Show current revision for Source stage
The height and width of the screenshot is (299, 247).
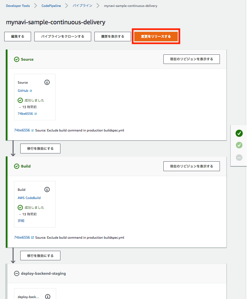pyautogui.click(x=191, y=59)
